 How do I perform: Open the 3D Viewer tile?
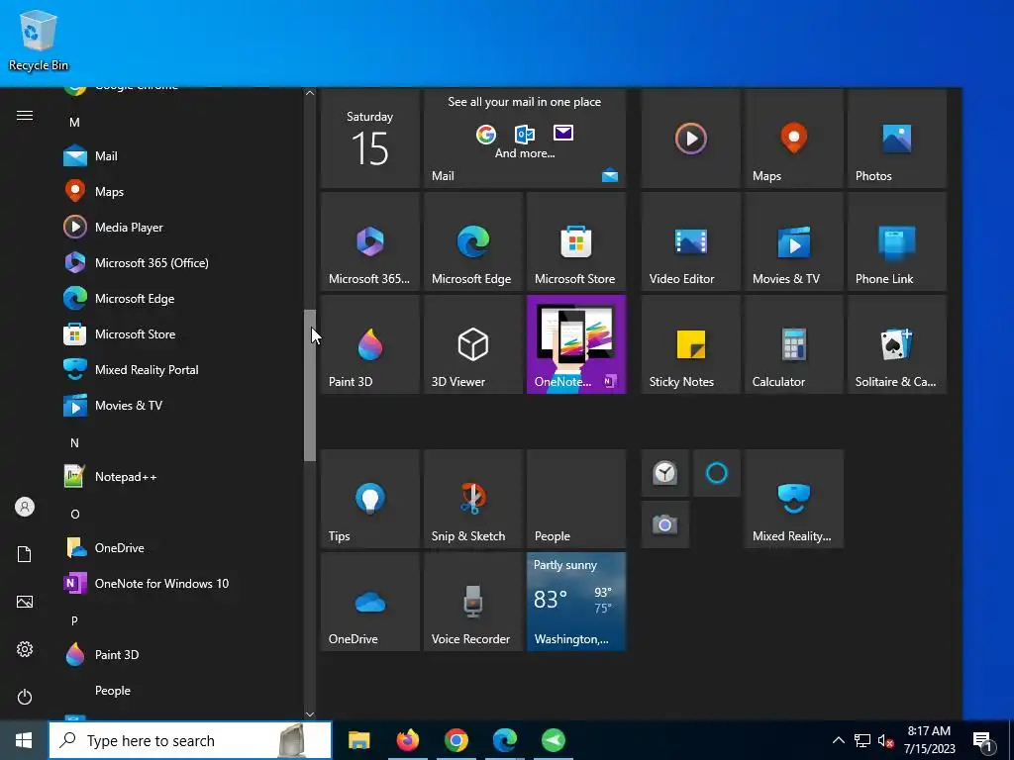(x=472, y=344)
